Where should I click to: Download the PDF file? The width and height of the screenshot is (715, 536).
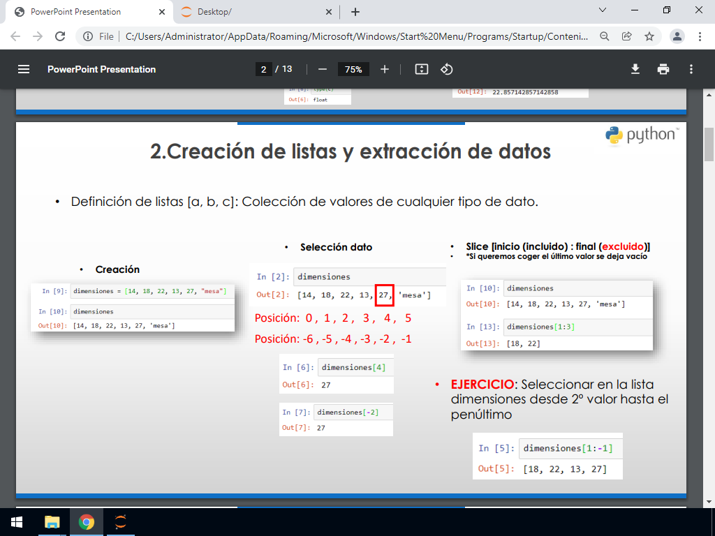(x=635, y=69)
